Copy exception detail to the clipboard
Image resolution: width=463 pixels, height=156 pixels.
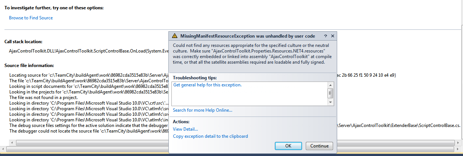tap(210, 136)
